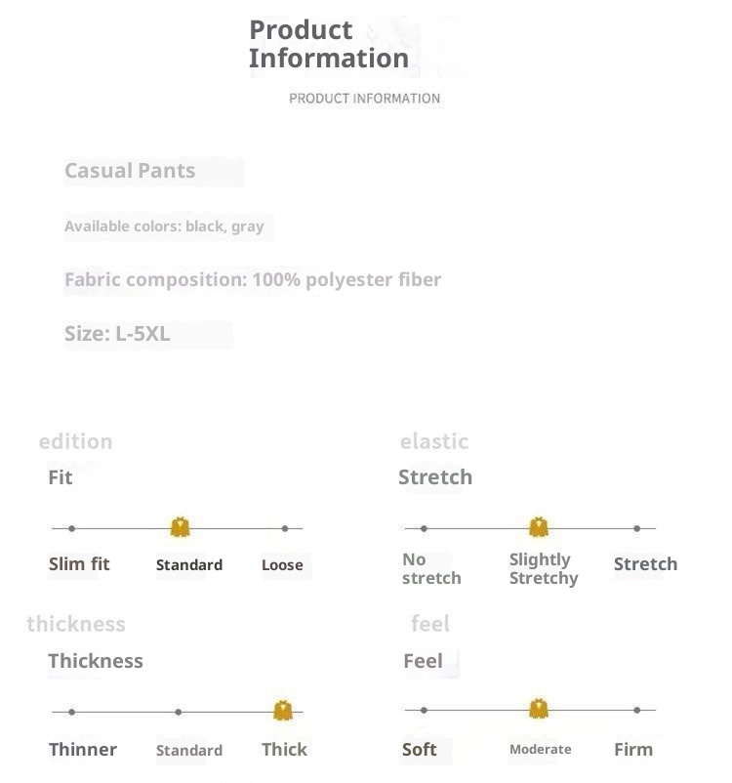Select the Thinner dot on Thickness scale
This screenshot has width=732, height=783.
click(72, 712)
